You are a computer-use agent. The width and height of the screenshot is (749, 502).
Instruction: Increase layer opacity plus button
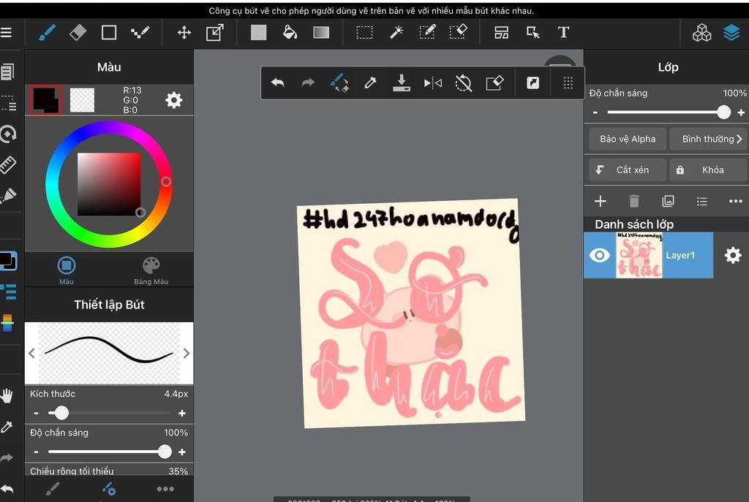coord(741,113)
